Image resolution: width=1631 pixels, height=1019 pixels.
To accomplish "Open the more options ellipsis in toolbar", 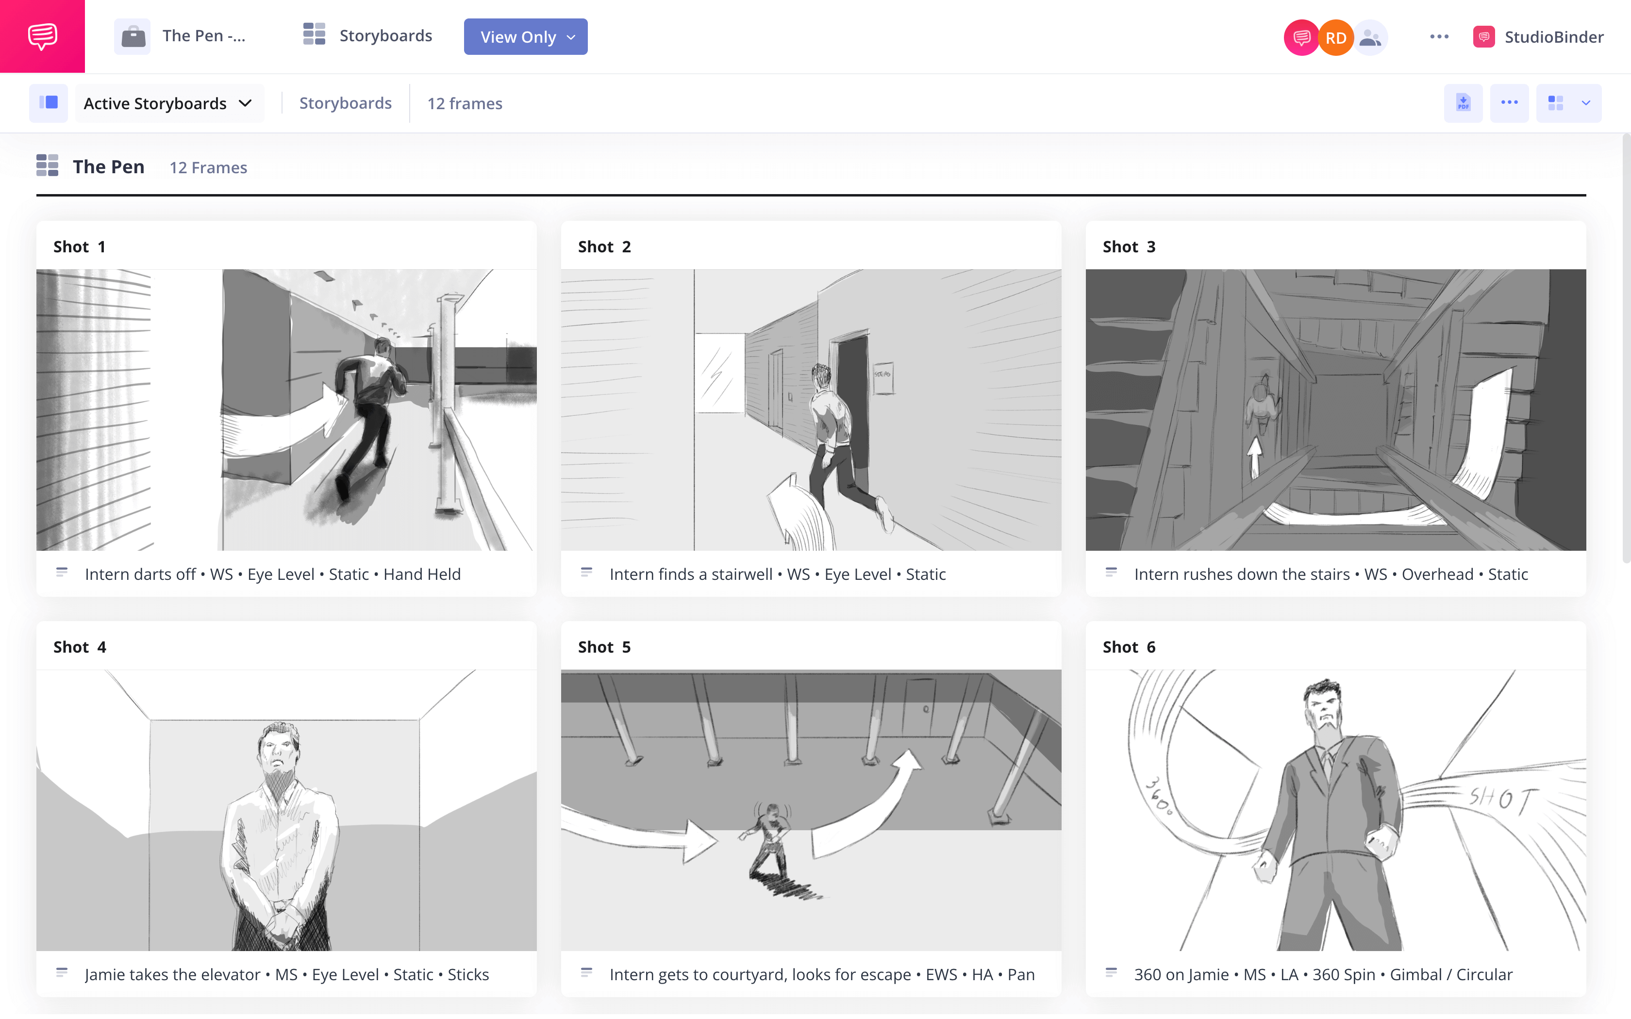I will [x=1510, y=102].
